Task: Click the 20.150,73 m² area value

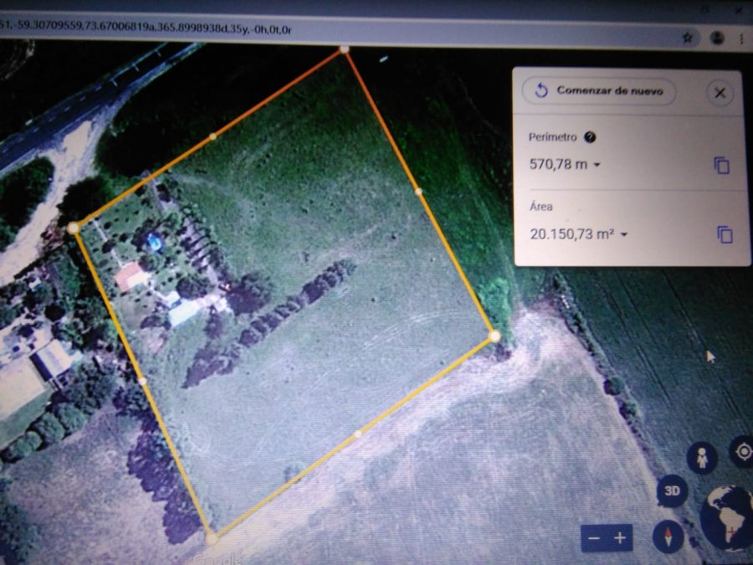Action: pyautogui.click(x=572, y=234)
